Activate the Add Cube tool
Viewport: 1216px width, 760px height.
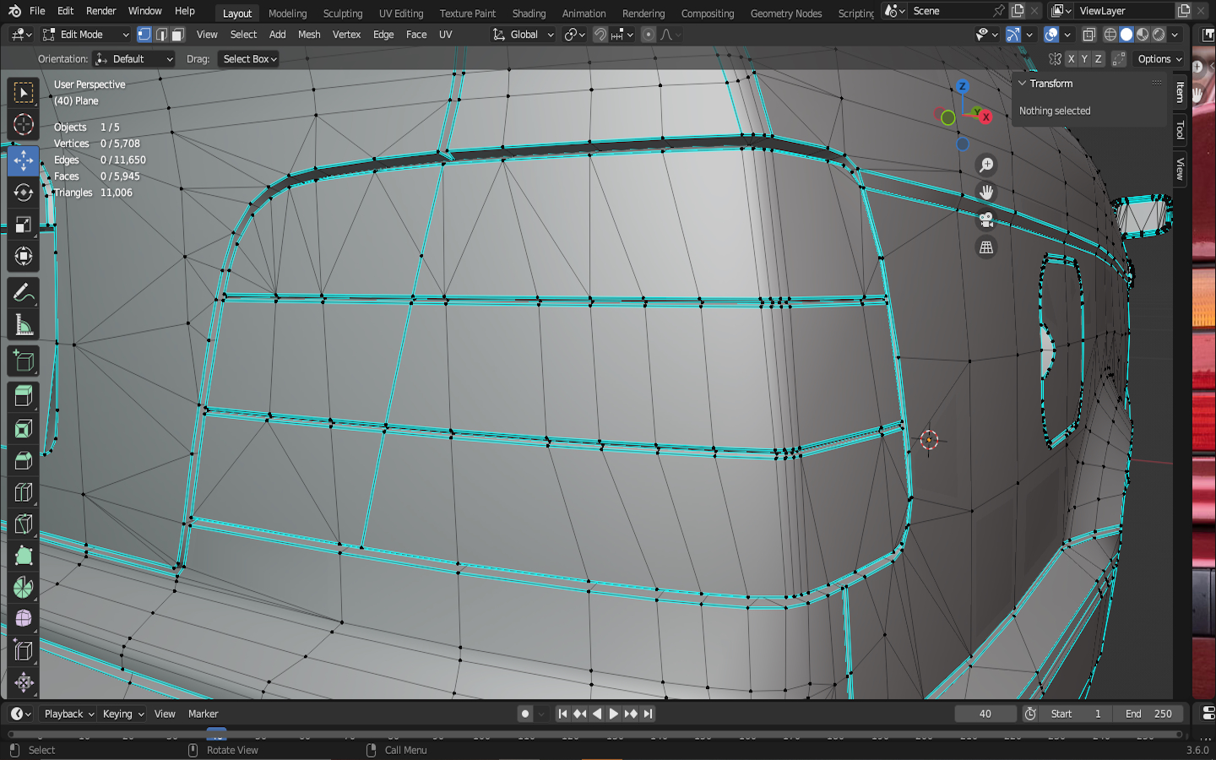(x=24, y=361)
